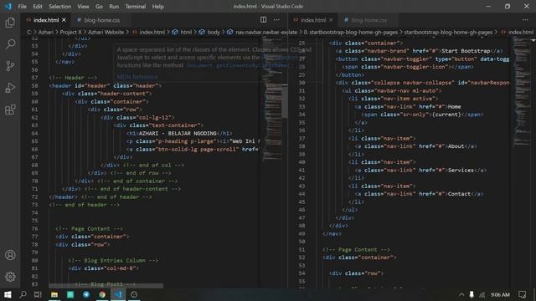
Task: Click the left editor vertical scrollbar thumb
Action: tap(285, 101)
